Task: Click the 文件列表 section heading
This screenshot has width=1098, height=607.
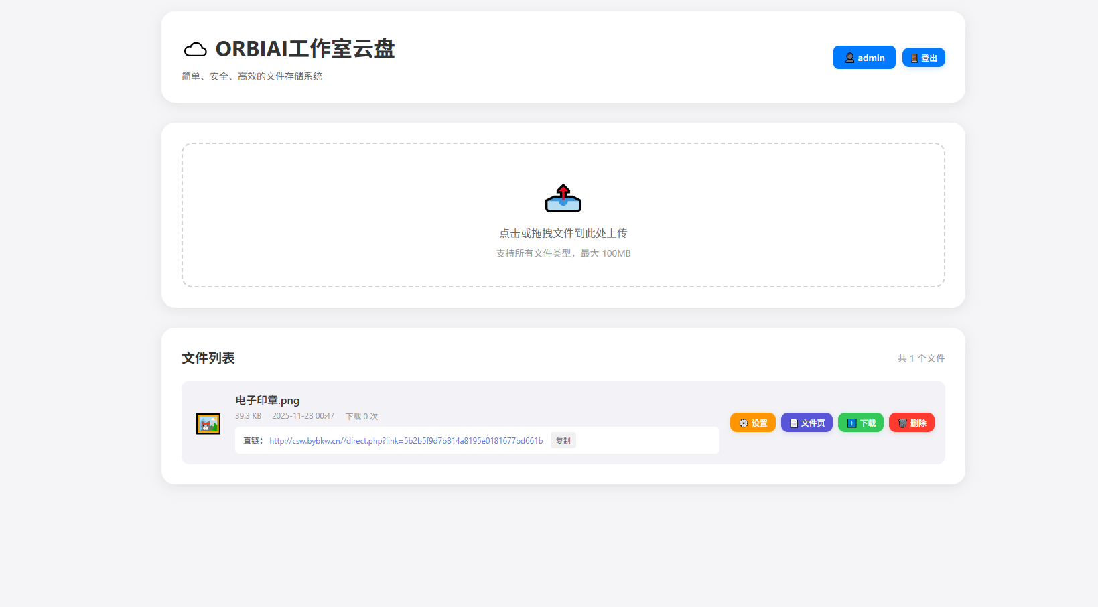Action: click(x=208, y=358)
